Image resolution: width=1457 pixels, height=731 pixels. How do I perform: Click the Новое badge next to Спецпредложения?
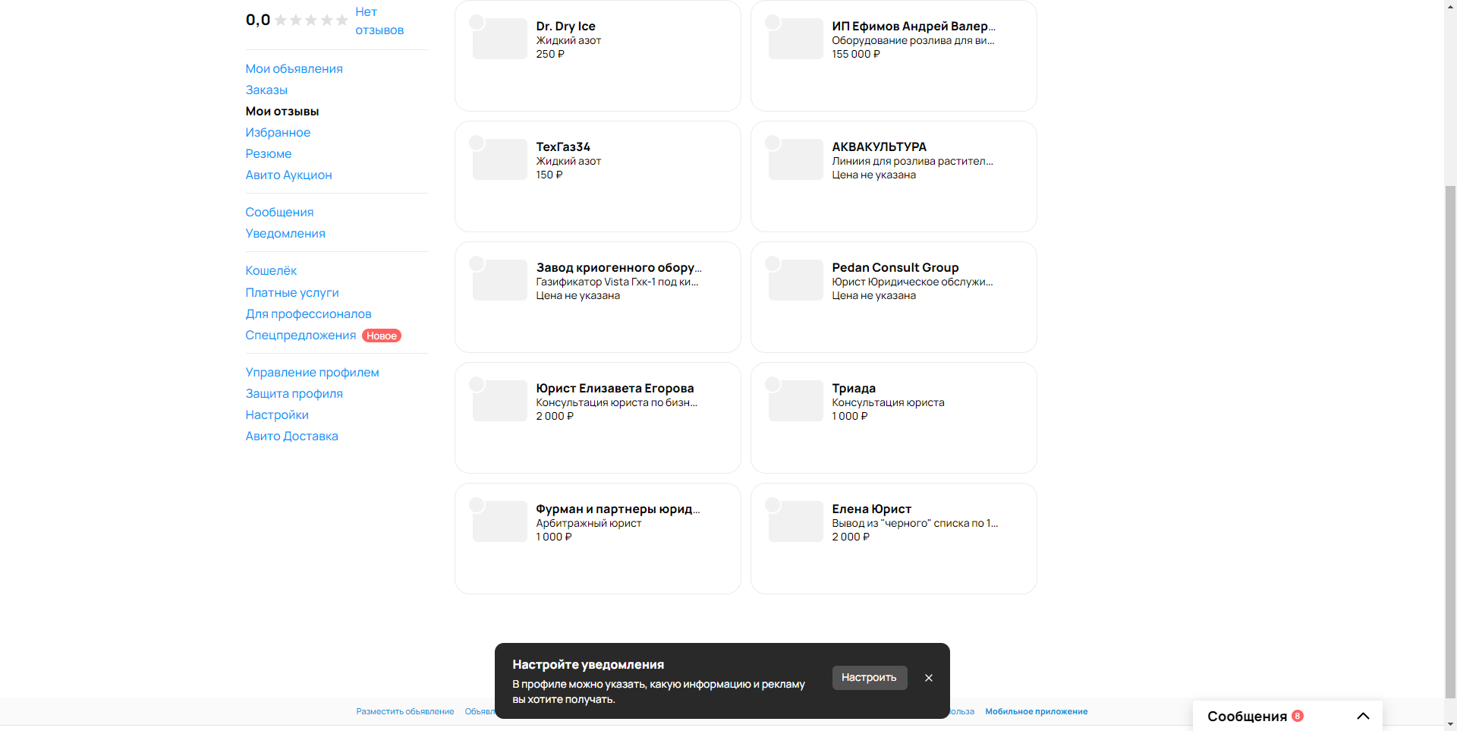(382, 336)
